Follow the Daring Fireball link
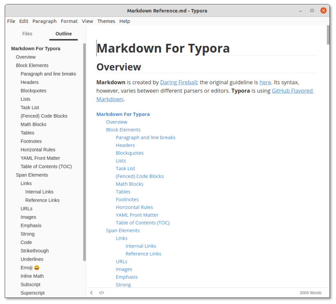336x304 pixels. point(178,82)
